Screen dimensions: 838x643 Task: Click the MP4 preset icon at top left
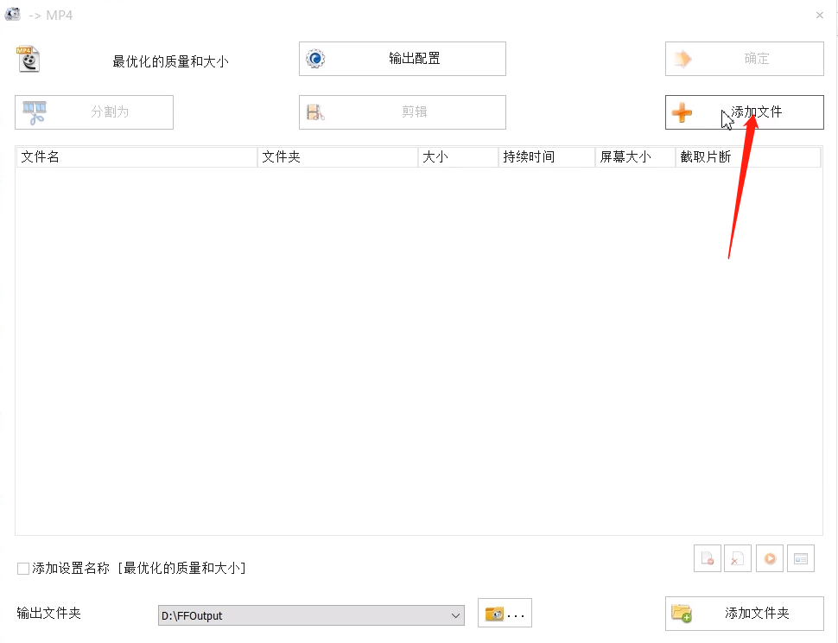pos(29,59)
